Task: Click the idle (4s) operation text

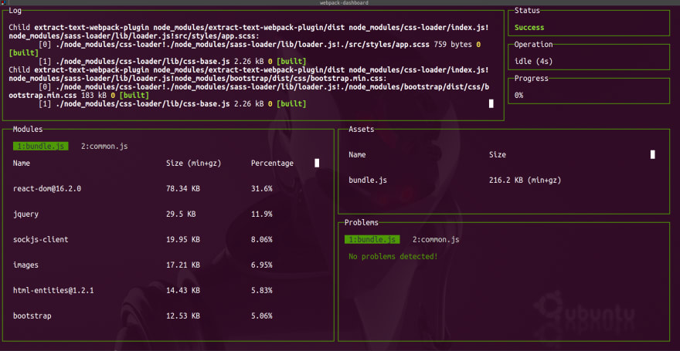Action: [533, 62]
